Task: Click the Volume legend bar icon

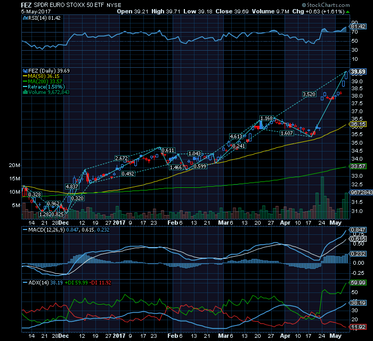Action: pos(25,92)
